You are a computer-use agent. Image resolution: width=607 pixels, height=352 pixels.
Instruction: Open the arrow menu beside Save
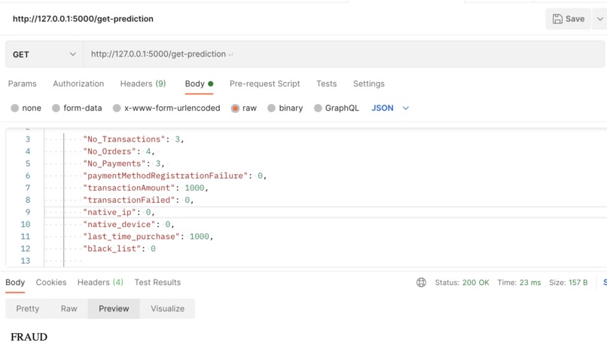click(599, 19)
